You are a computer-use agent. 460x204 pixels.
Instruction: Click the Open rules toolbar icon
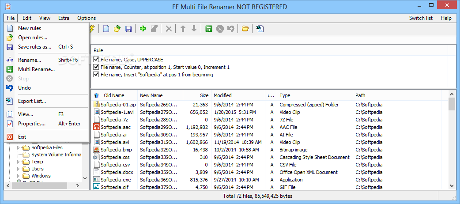(117, 29)
